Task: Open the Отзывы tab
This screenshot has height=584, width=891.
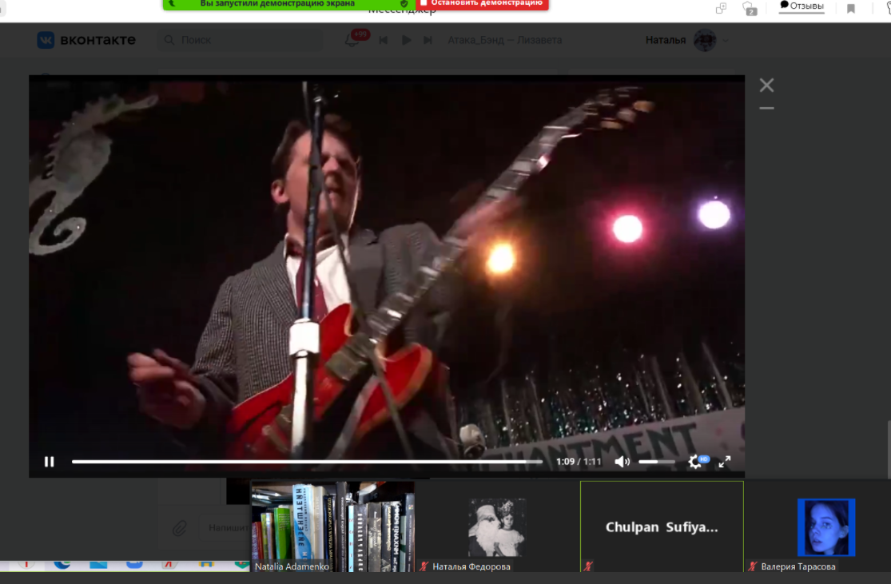Action: click(x=802, y=6)
